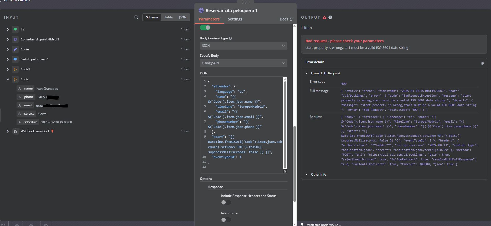
Task: Switch input view to Table
Action: click(x=168, y=17)
